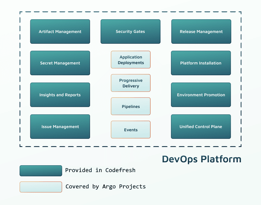Select the Insights and Reports box
The image size is (261, 205).
click(x=60, y=95)
